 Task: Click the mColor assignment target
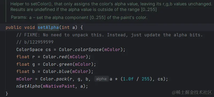(24, 79)
